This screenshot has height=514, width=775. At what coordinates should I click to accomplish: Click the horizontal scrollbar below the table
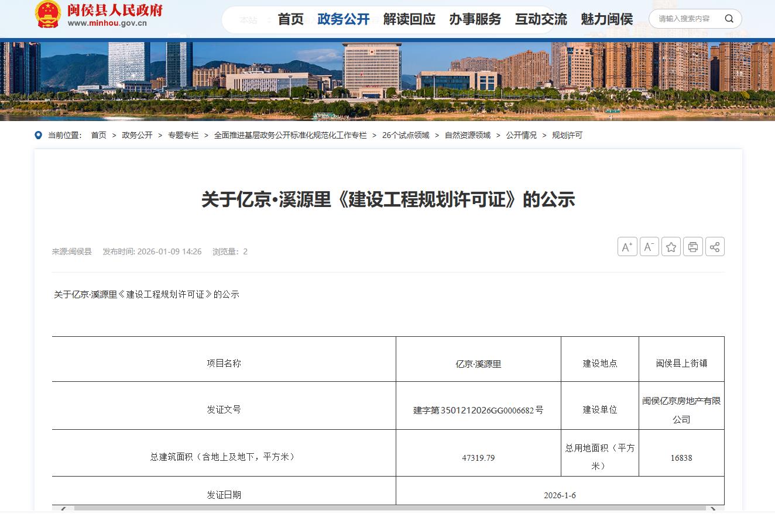pos(386,509)
